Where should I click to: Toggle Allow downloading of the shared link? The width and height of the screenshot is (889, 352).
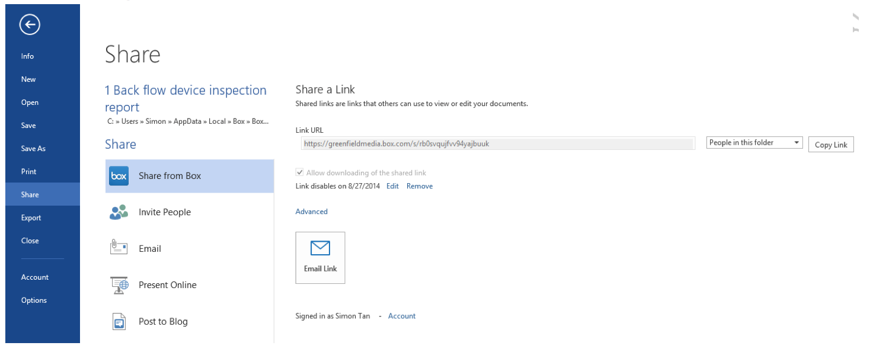coord(300,173)
